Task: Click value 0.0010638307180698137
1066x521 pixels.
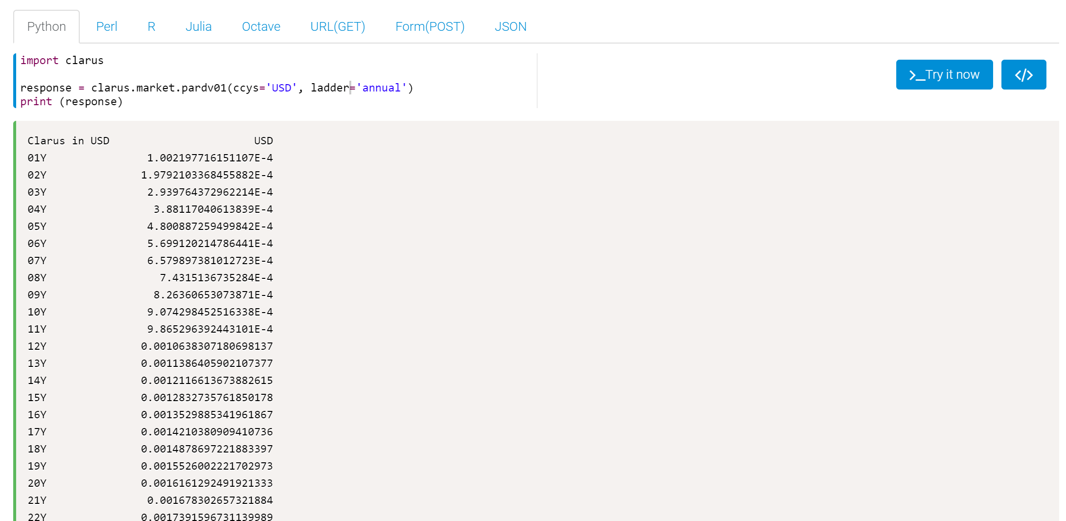Action: pyautogui.click(x=207, y=346)
